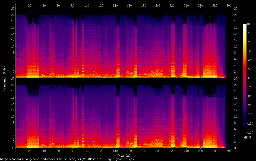
Task: Click the dBFS color scale bar
Action: (x=244, y=78)
